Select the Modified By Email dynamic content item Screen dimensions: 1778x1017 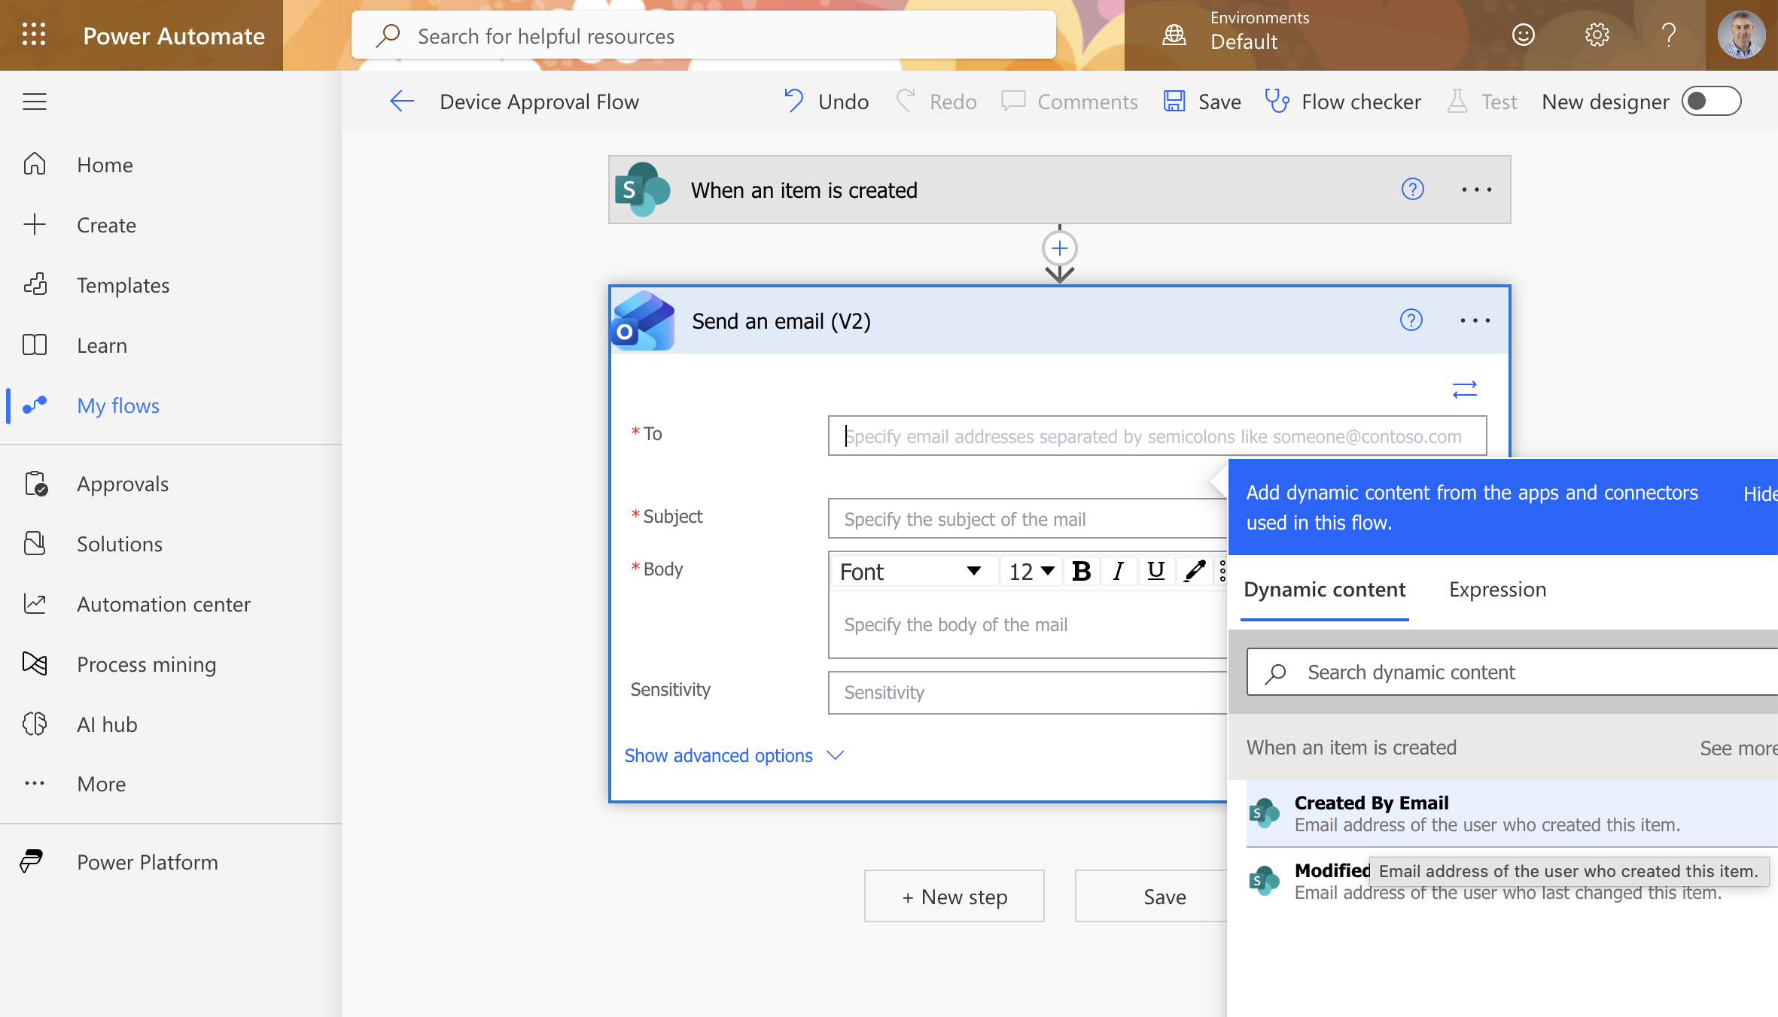coord(1512,881)
